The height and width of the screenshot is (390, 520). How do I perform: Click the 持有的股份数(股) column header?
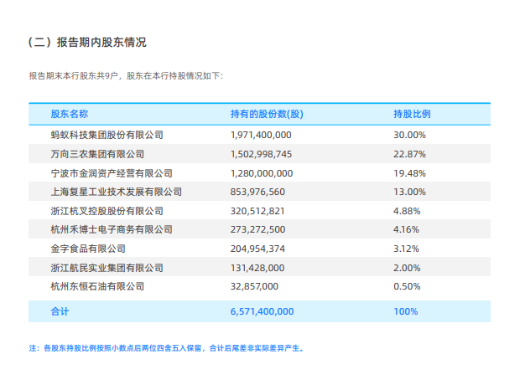[267, 114]
